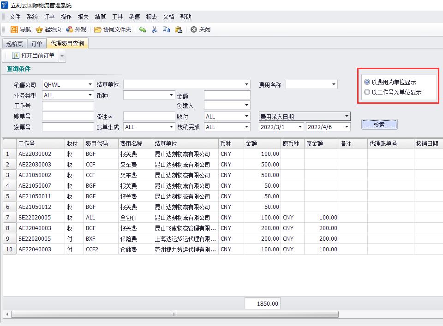
Task: Open the 协同文件夹 folder icon
Action: (x=97, y=30)
